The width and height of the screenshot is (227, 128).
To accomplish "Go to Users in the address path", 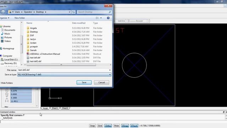I will click(x=17, y=12).
